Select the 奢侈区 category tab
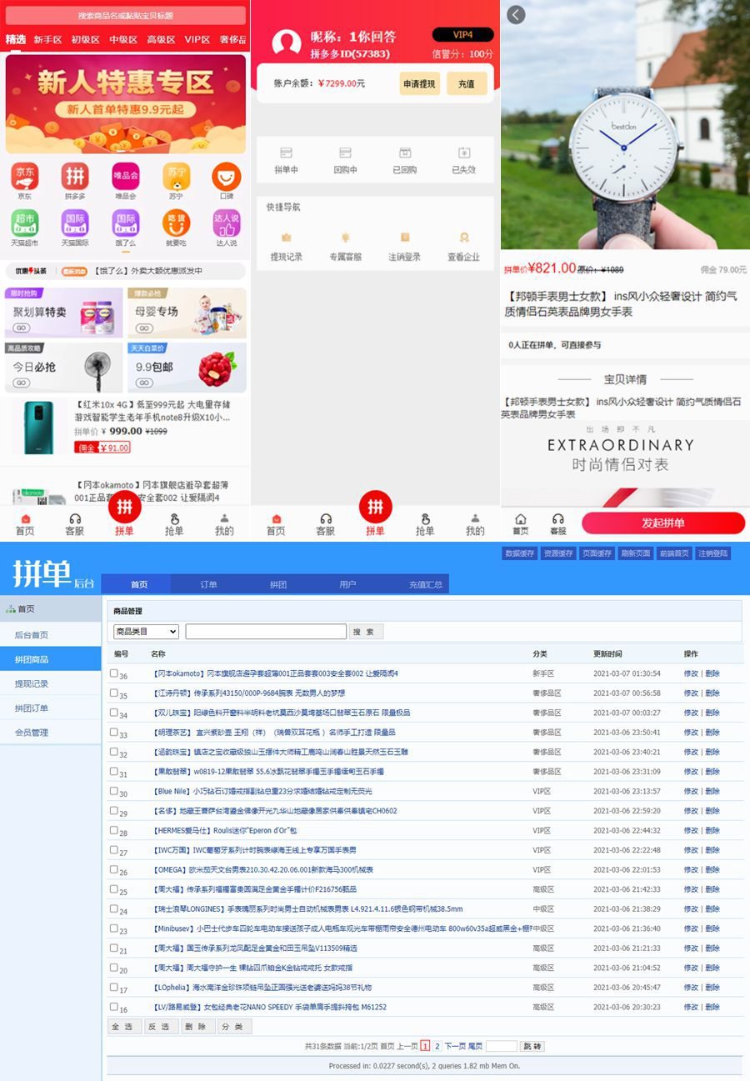 [x=233, y=39]
